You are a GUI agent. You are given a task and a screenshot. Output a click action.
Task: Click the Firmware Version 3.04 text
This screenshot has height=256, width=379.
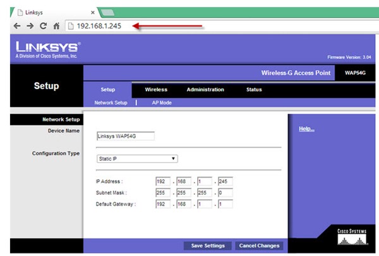pos(349,57)
